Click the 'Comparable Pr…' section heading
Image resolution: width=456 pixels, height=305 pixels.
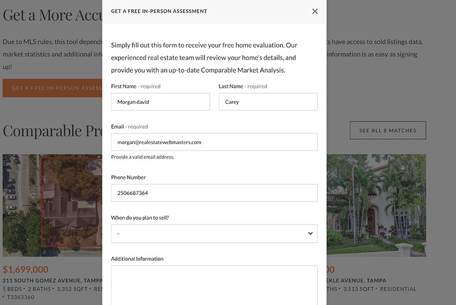click(52, 131)
